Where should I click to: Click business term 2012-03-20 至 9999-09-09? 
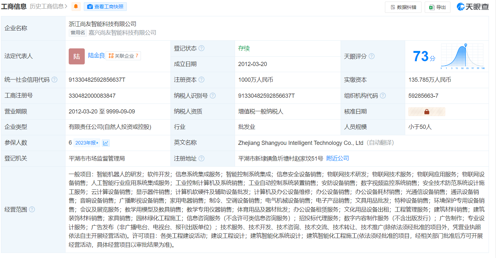point(102,112)
